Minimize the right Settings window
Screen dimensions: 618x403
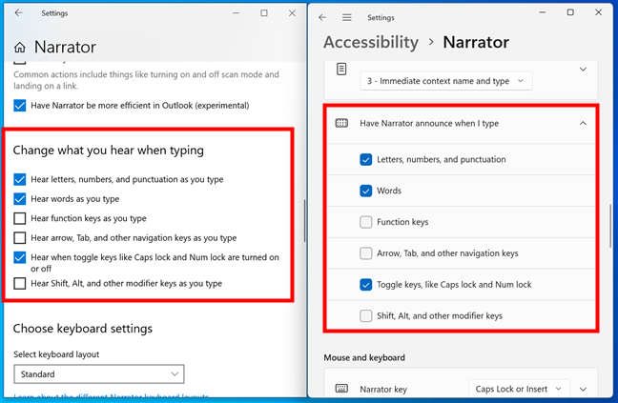(543, 12)
